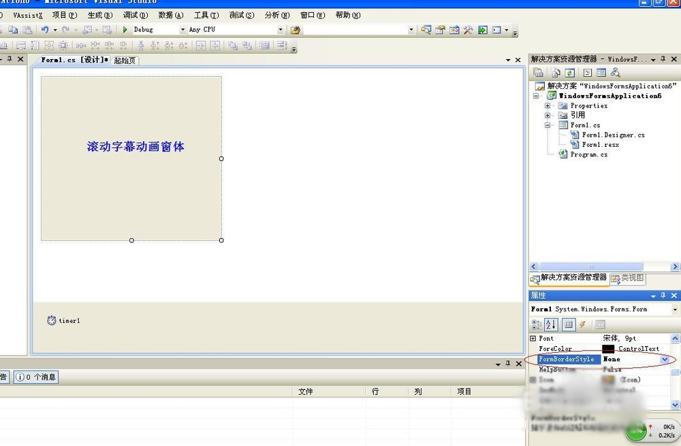Expand the Properties node in the solution tree
This screenshot has width=681, height=446.
[548, 106]
